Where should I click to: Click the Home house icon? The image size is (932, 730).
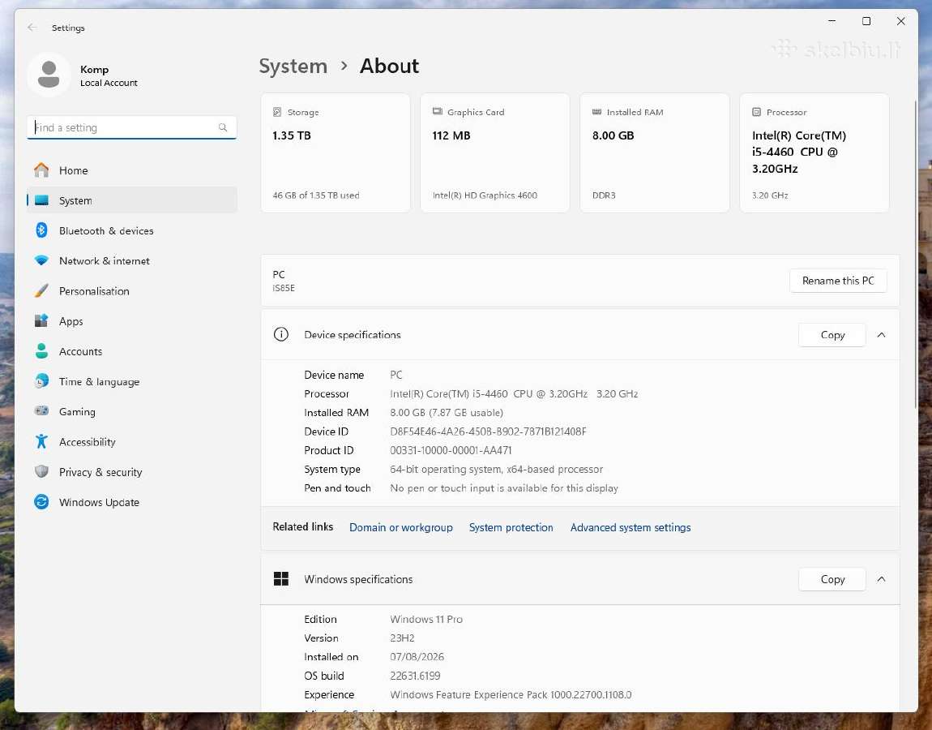coord(41,170)
